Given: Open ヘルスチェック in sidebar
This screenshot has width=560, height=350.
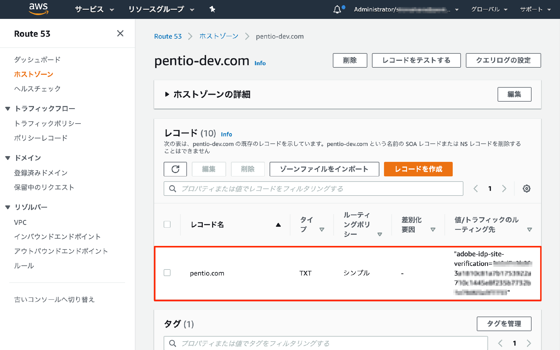Looking at the screenshot, I should [x=37, y=89].
